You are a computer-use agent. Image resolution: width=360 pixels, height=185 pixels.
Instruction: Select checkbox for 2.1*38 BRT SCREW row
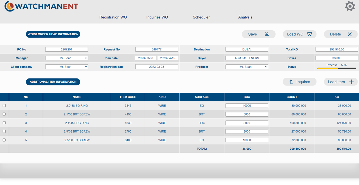pos(4,114)
